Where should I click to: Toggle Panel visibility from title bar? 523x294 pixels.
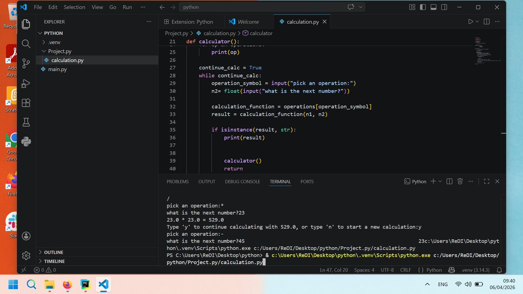click(433, 7)
